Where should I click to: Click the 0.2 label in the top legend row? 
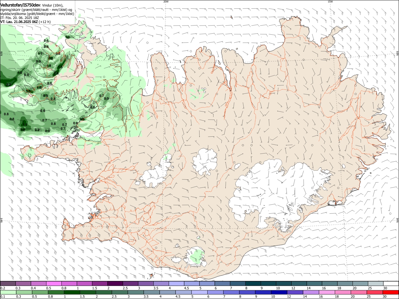(x=3, y=288)
